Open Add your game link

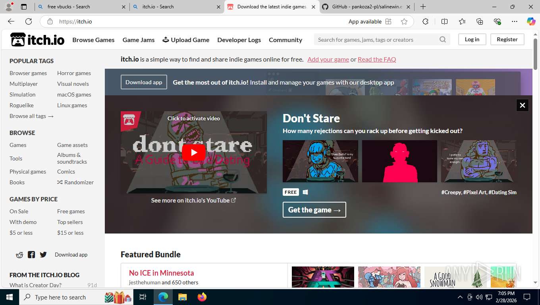[328, 59]
